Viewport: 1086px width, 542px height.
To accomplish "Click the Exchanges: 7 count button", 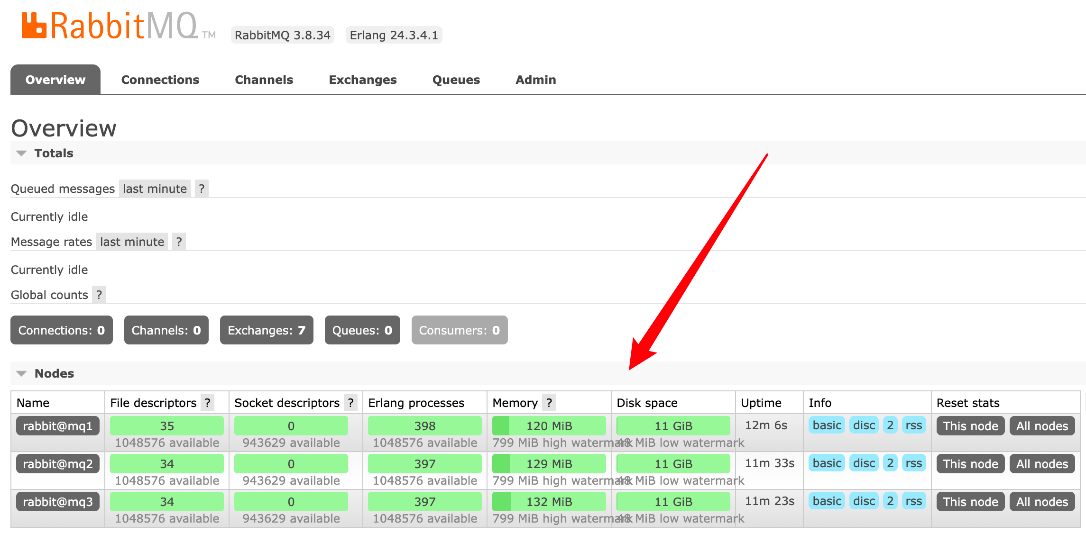I will [x=266, y=330].
